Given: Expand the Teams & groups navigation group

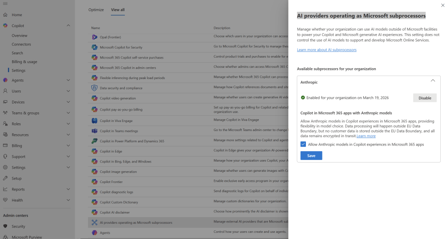Looking at the screenshot, I should point(68,113).
